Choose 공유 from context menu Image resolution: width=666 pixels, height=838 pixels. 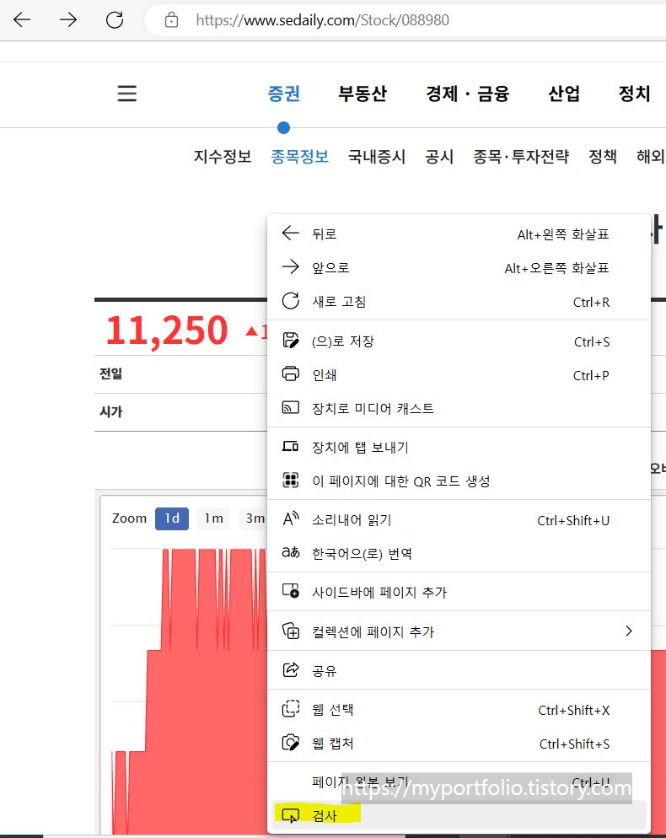click(x=459, y=670)
